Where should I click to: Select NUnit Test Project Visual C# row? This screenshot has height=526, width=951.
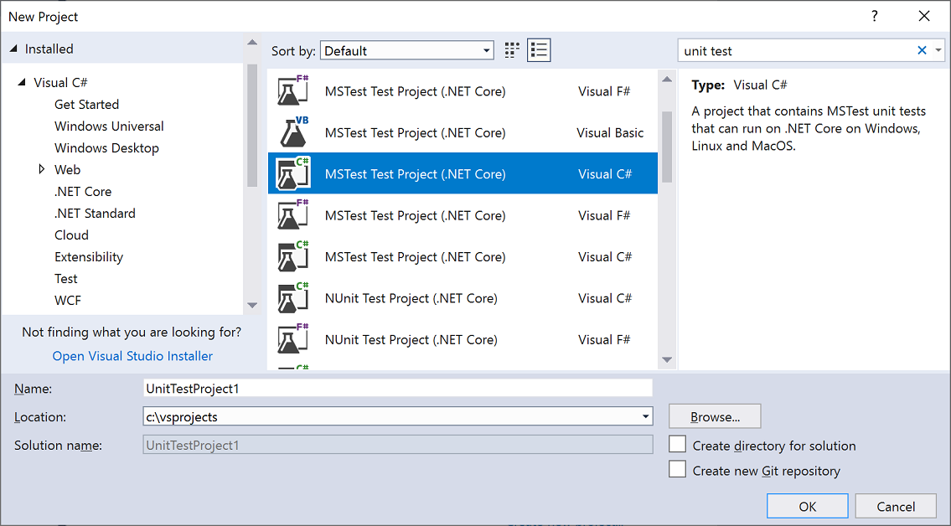point(463,297)
